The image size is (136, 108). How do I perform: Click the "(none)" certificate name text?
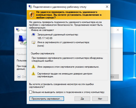41,46
